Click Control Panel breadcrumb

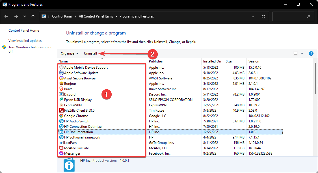point(62,16)
